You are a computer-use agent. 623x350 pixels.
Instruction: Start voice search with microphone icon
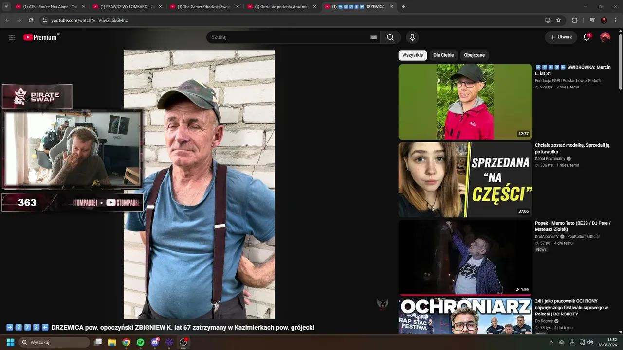point(412,37)
